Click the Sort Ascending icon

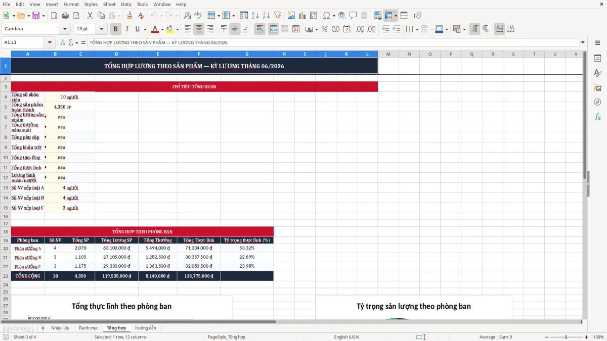click(x=255, y=16)
